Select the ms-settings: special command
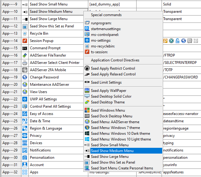The width and height of the screenshot is (201, 177). click(x=100, y=40)
